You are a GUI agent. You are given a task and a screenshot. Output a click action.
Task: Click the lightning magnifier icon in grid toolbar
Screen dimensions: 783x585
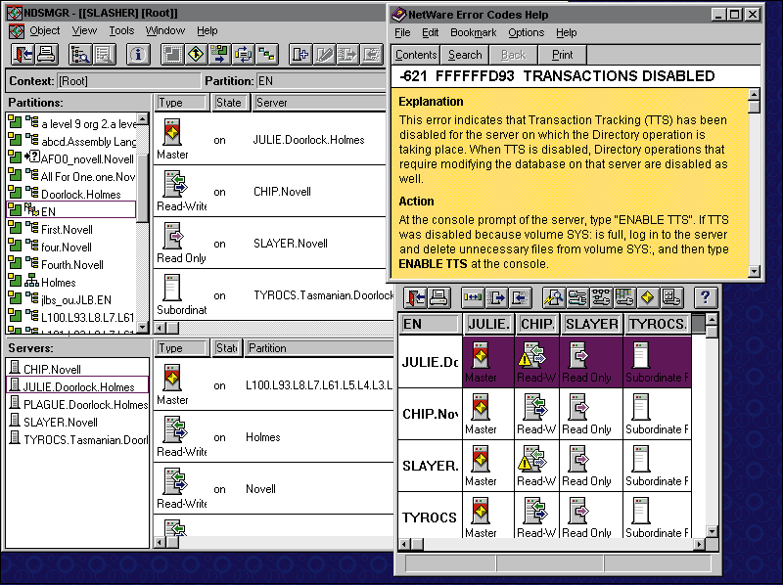click(554, 298)
